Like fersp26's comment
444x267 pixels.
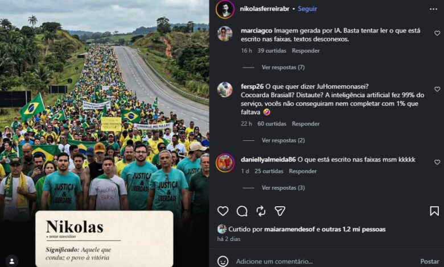pyautogui.click(x=437, y=89)
